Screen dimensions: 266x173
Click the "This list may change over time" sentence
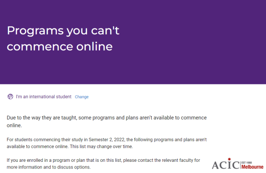click(101, 147)
